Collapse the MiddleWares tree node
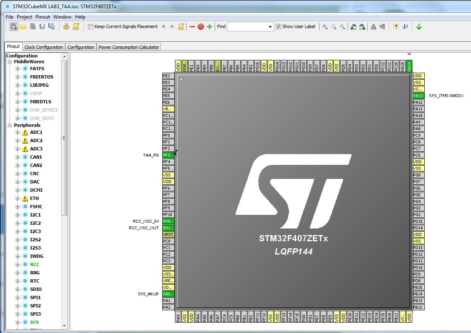The height and width of the screenshot is (333, 471). pos(10,62)
